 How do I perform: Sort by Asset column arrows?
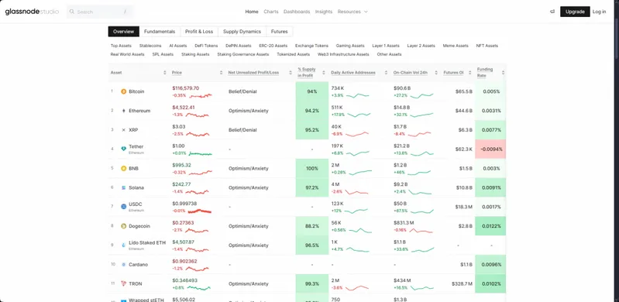click(164, 73)
